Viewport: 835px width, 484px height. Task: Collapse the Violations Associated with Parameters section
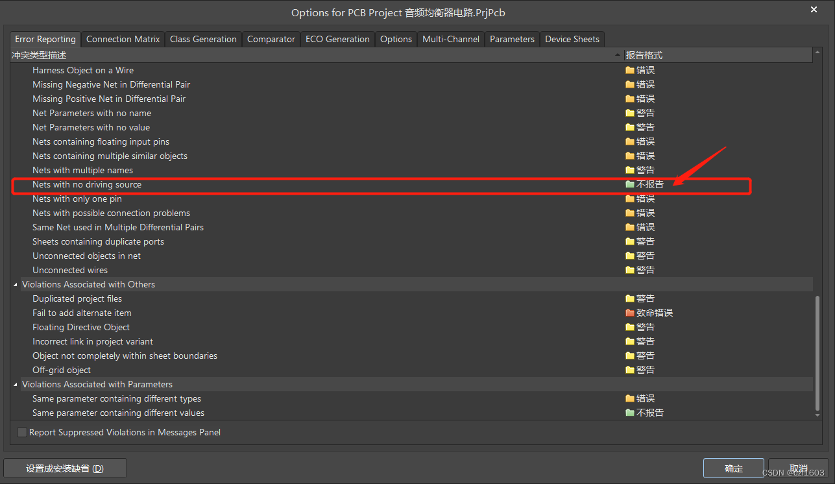(x=16, y=384)
